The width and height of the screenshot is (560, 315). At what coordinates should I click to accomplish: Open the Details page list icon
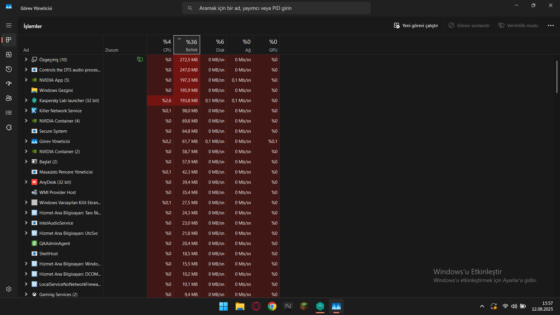pos(9,113)
